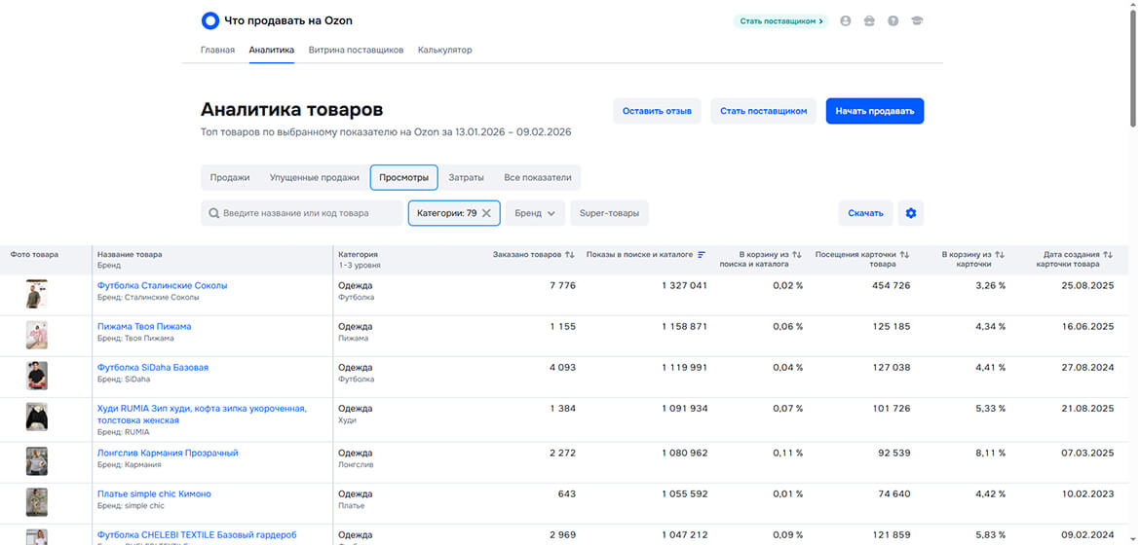The image size is (1140, 545).
Task: Select the Продажи metrics tab
Action: [230, 177]
